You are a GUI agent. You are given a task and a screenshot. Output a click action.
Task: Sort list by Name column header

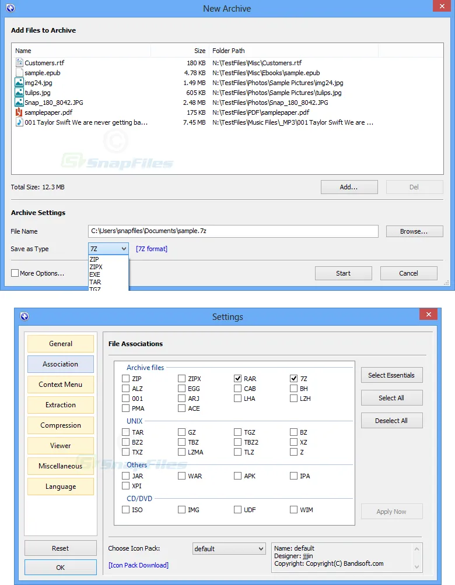coord(82,51)
